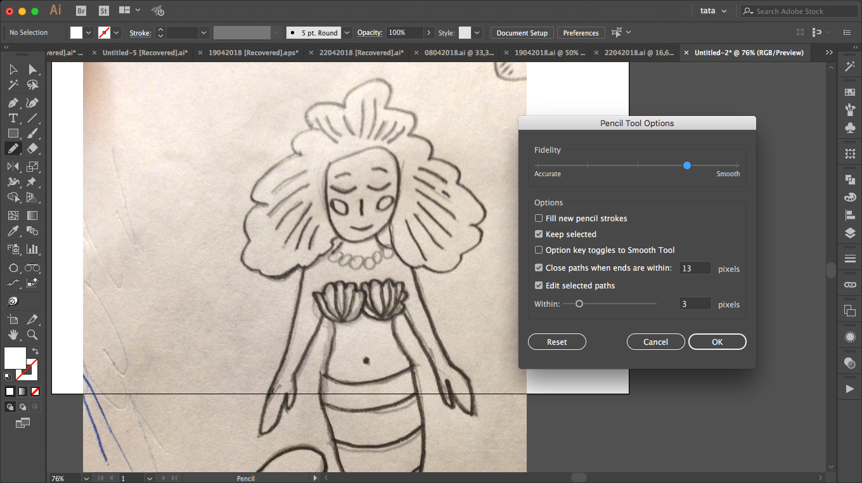
Task: Open the graphic Style dropdown
Action: pyautogui.click(x=477, y=32)
